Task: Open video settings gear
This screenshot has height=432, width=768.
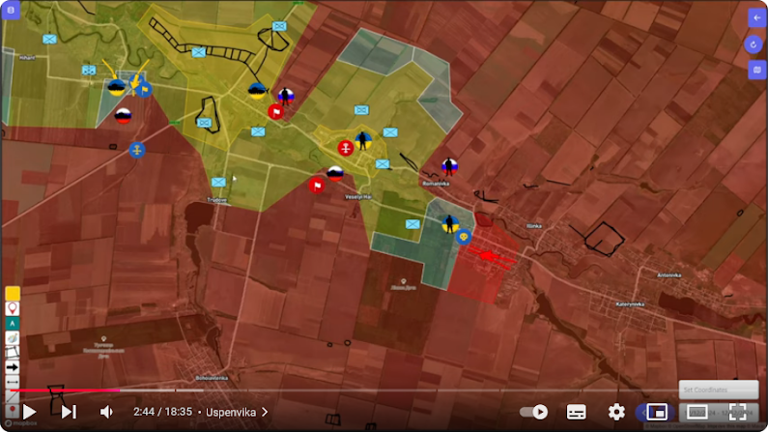Action: (616, 412)
